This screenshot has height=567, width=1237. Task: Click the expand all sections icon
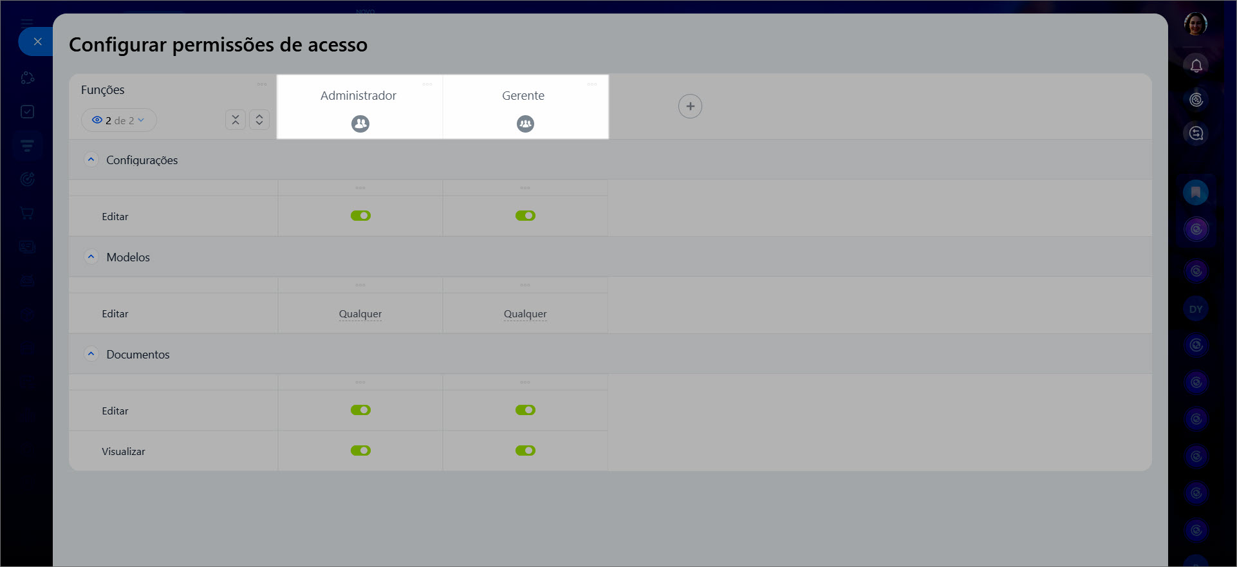tap(259, 120)
